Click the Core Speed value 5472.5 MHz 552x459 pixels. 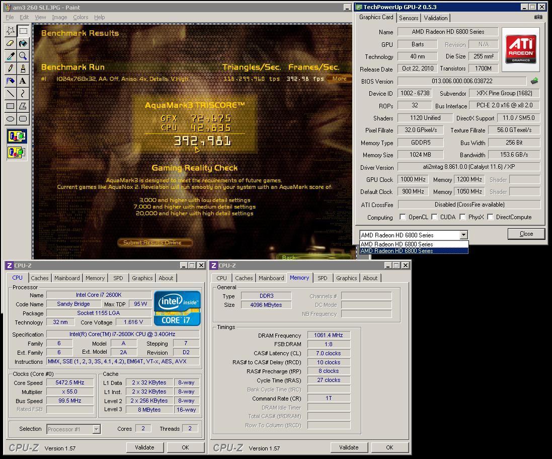pyautogui.click(x=70, y=382)
